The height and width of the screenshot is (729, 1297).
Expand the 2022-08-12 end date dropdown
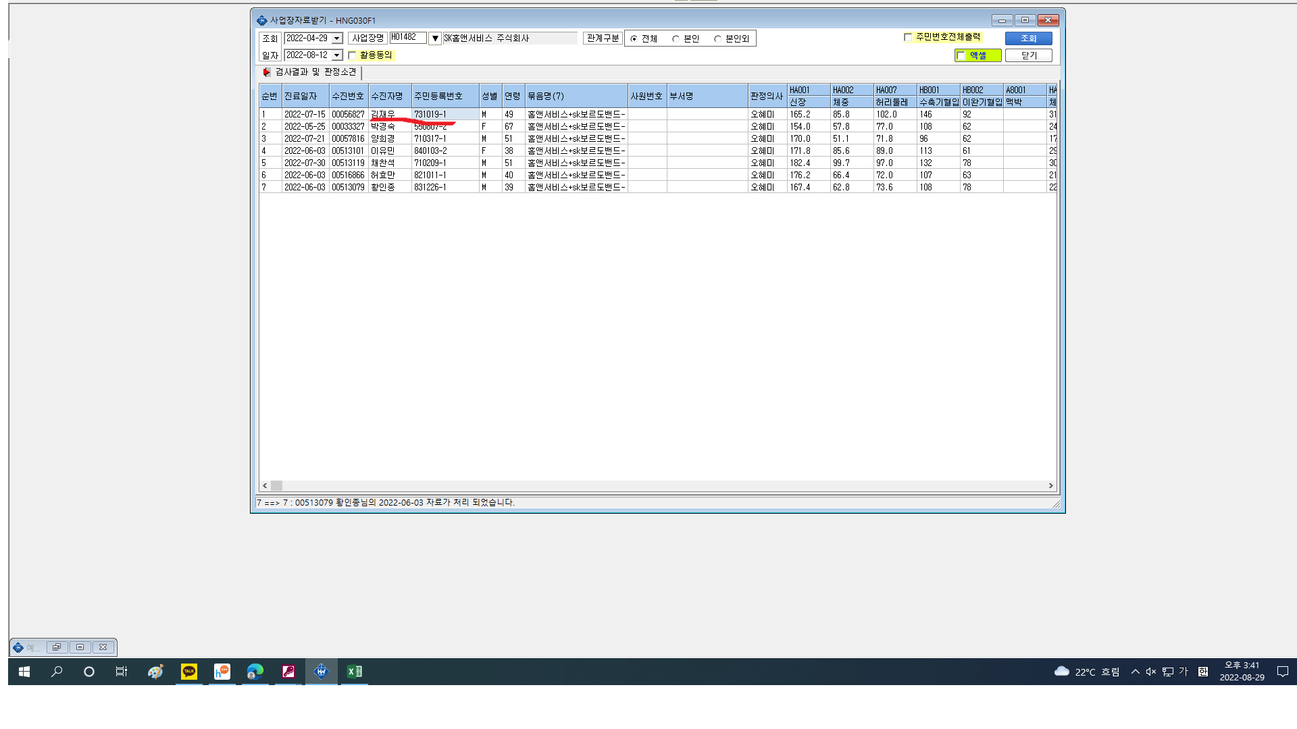tap(336, 55)
